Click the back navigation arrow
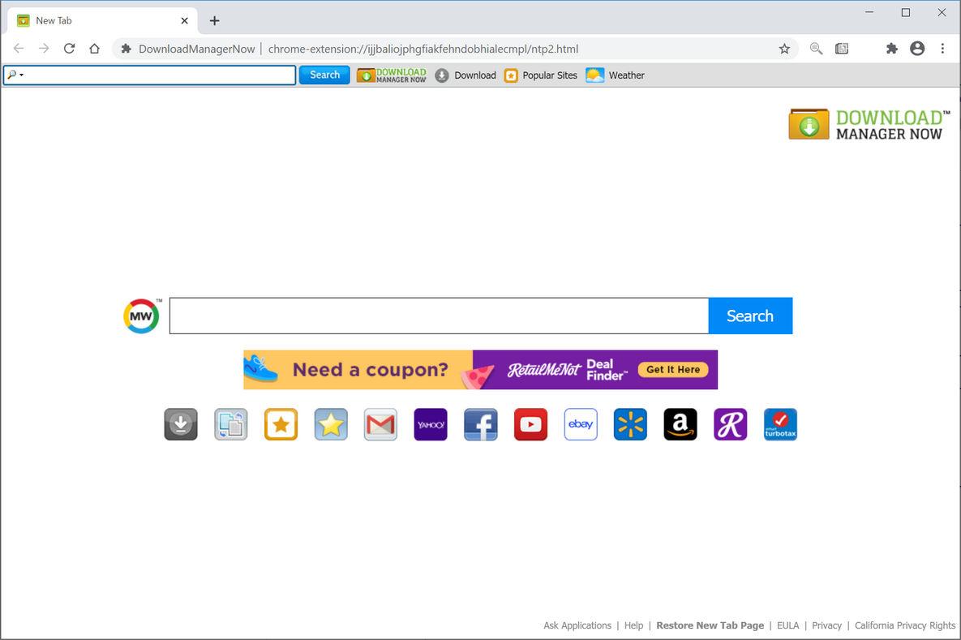 click(x=19, y=49)
